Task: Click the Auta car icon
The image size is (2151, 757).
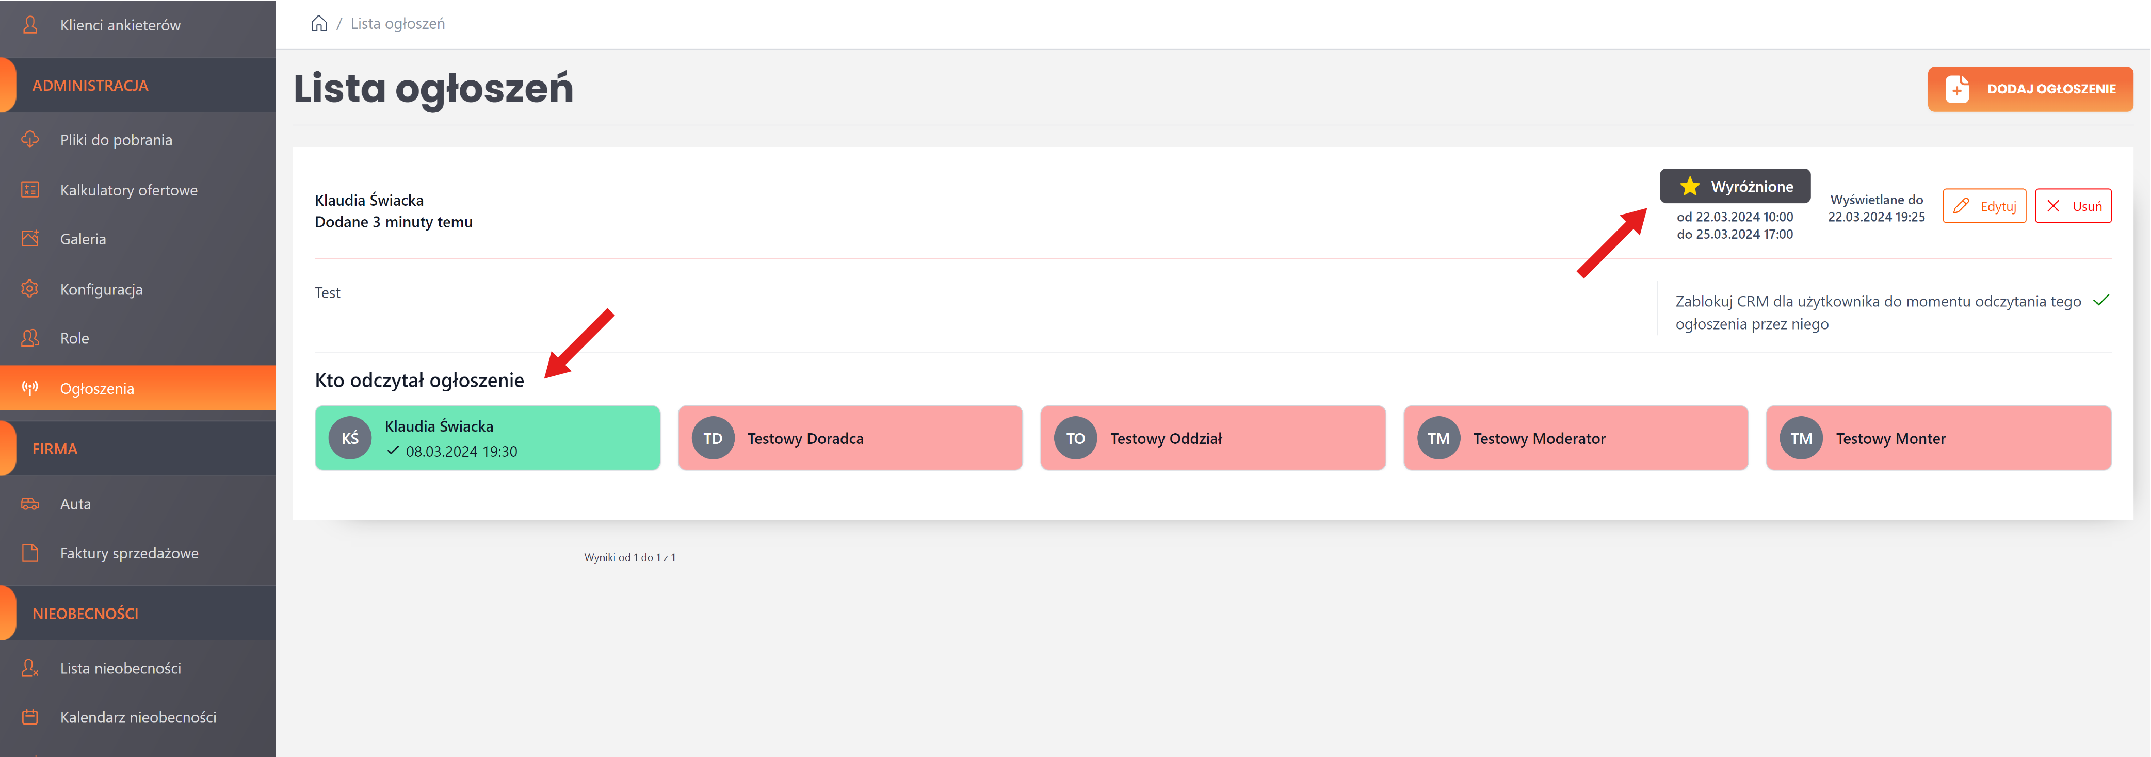Action: (x=30, y=503)
